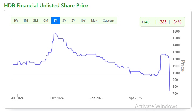Click the chart line's final point at 740
This screenshot has width=195, height=111.
(170, 91)
